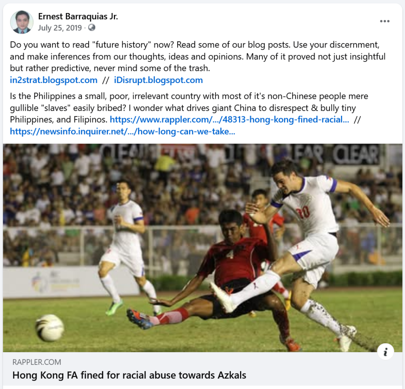Viewport: 405px width, 389px height.
Task: Click the first paragraph about future history
Action: (x=198, y=56)
